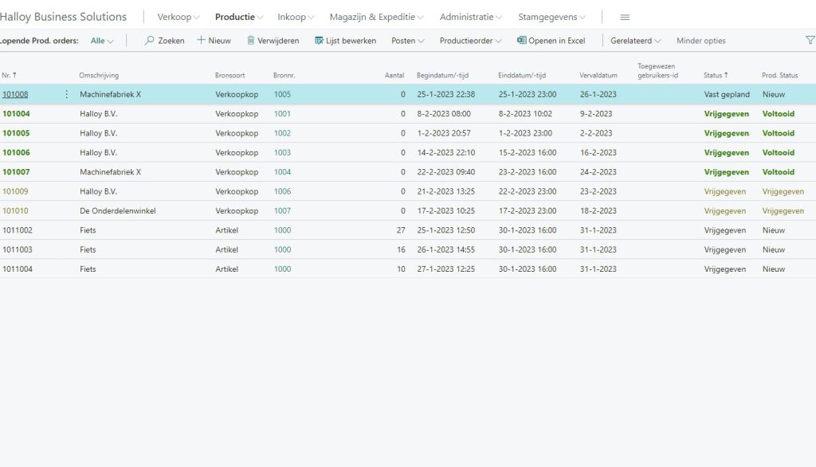Open the Alle view filter dropdown
Screen dimensions: 816x467
[x=102, y=41]
